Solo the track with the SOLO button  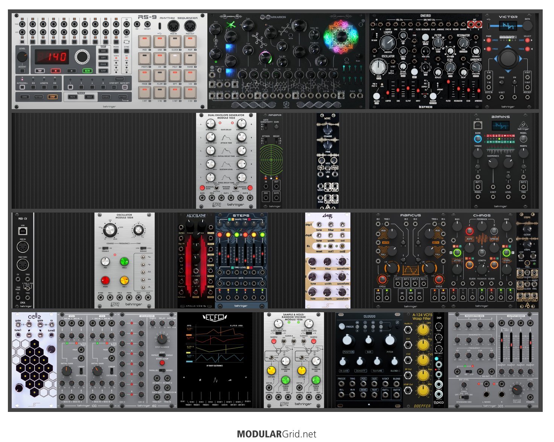pos(89,97)
